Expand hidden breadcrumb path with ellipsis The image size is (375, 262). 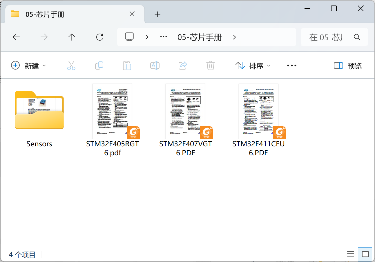click(x=163, y=37)
